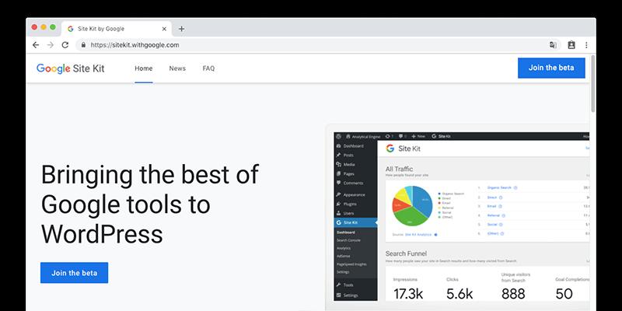Click the Referral link in traffic list
Image resolution: width=622 pixels, height=311 pixels.
pyautogui.click(x=494, y=215)
